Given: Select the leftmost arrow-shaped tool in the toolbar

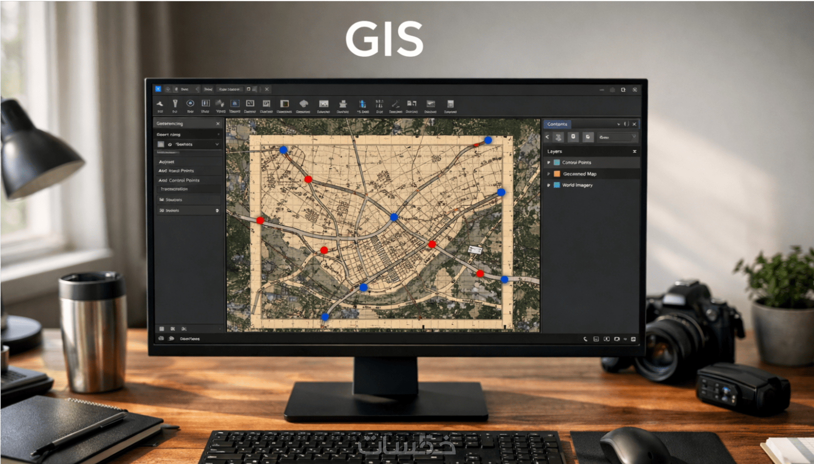Looking at the screenshot, I should [160, 103].
